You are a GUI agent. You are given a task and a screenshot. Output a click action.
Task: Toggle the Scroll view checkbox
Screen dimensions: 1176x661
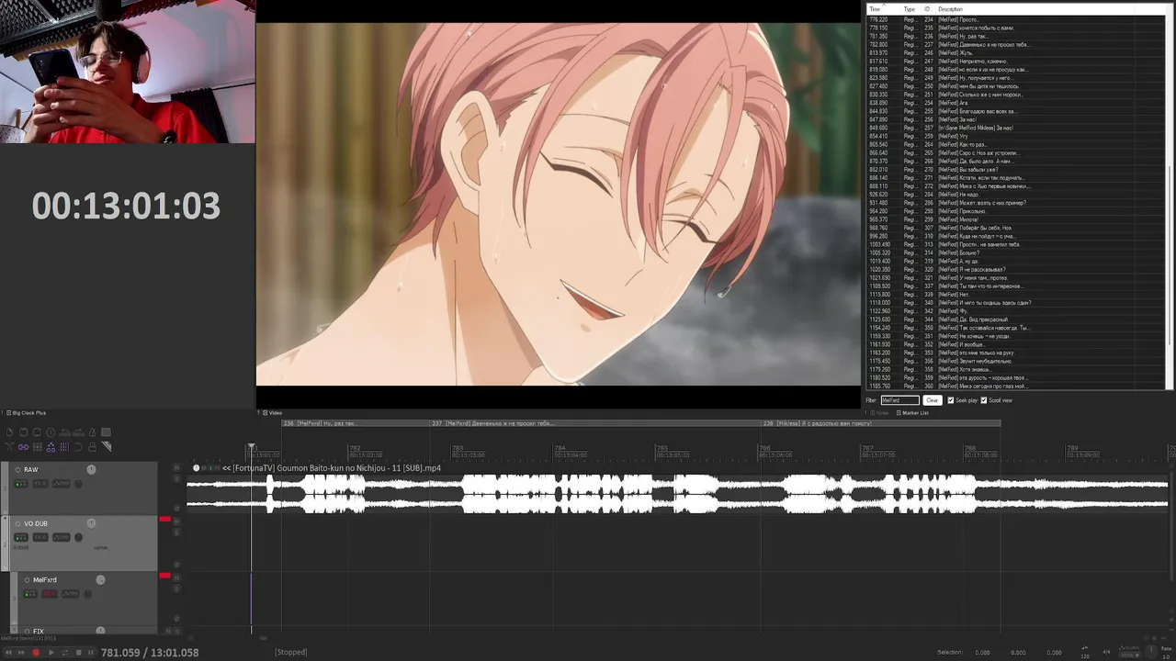click(984, 400)
